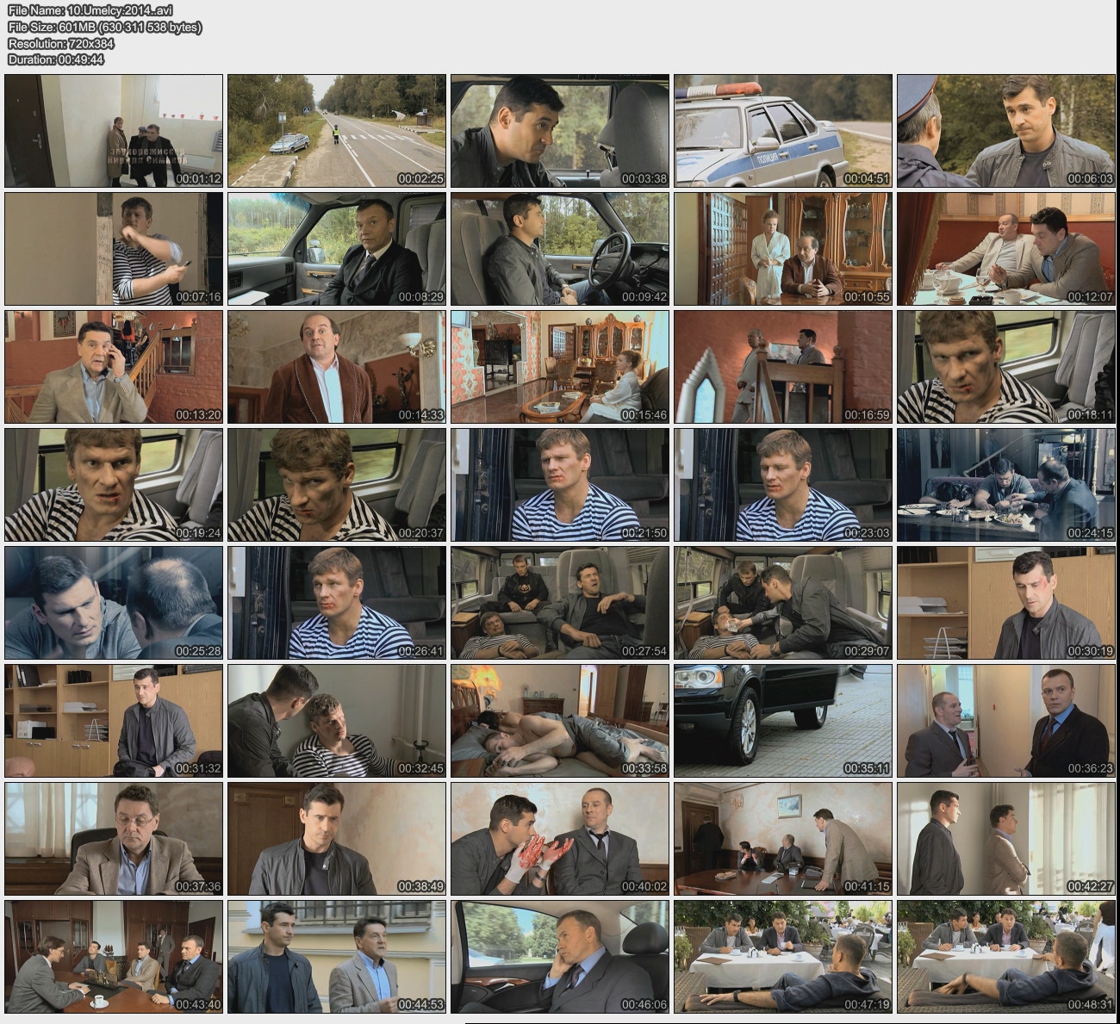
Task: Select the car phone call frame at 00:46:06
Action: pos(560,957)
